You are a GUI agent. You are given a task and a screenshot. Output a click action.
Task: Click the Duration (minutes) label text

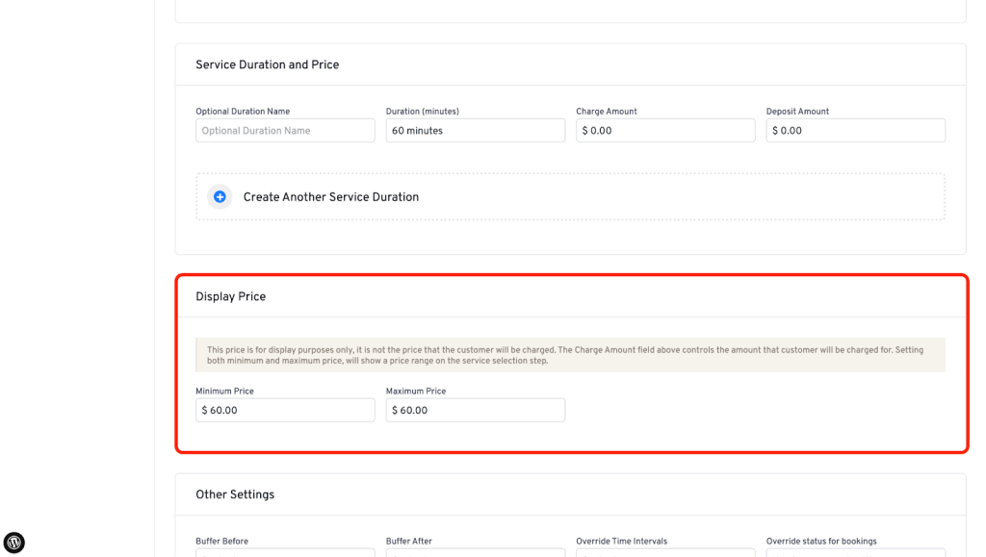point(422,112)
